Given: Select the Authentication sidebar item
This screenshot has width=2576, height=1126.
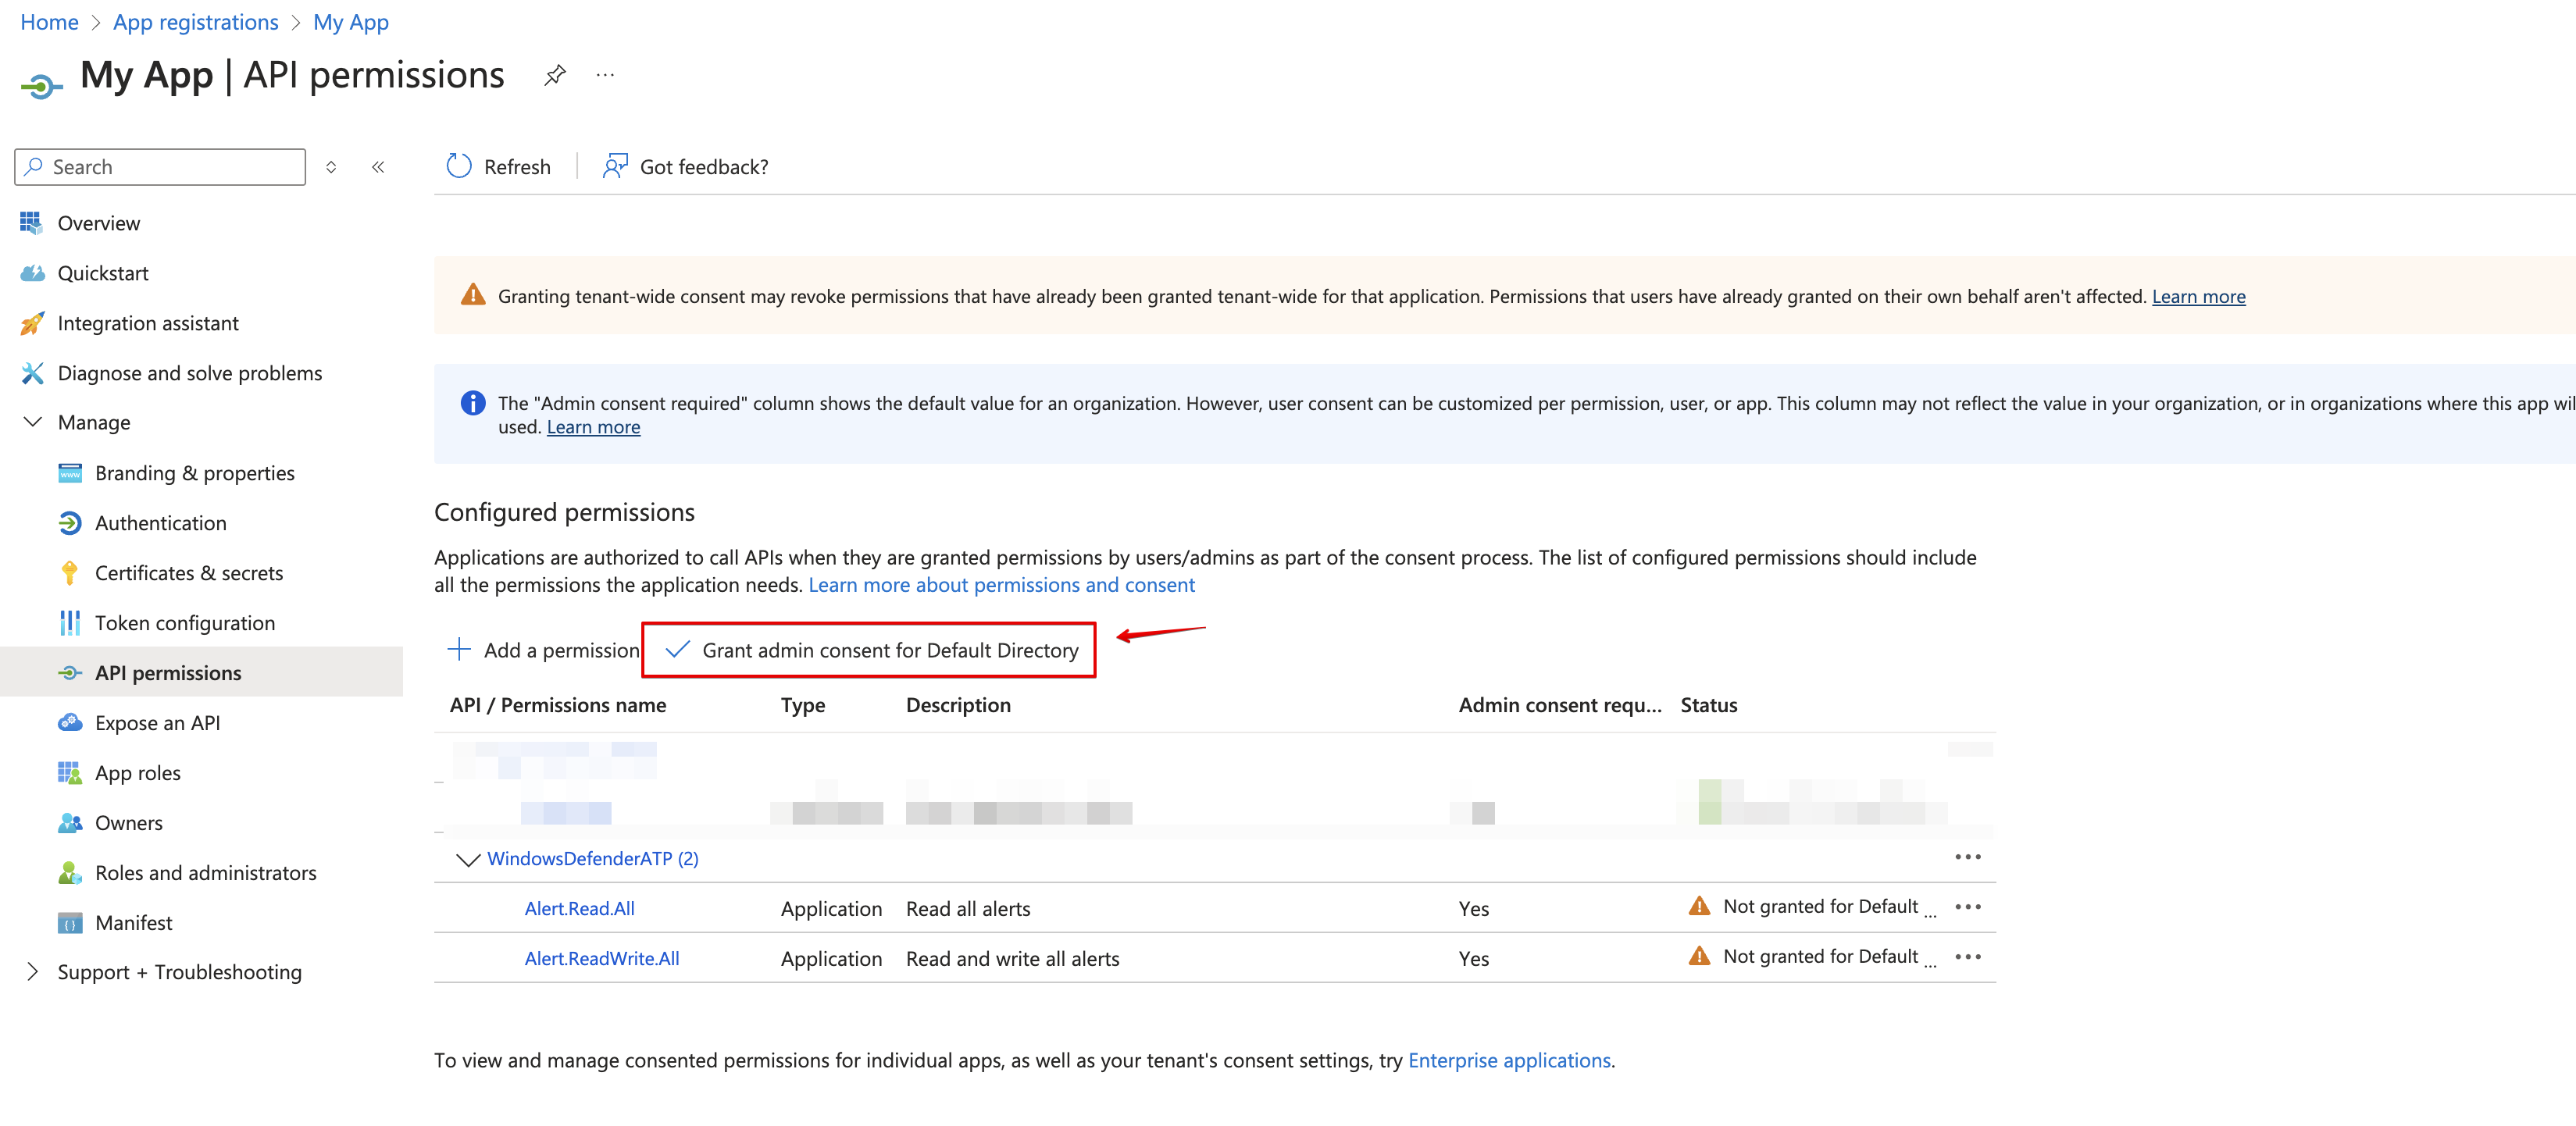Looking at the screenshot, I should click(x=160, y=522).
